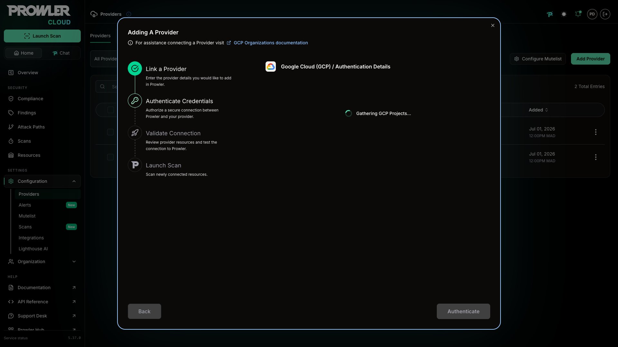
Task: Open Attack Paths
Action: [42, 127]
